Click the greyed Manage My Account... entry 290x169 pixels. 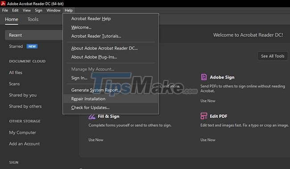111,69
